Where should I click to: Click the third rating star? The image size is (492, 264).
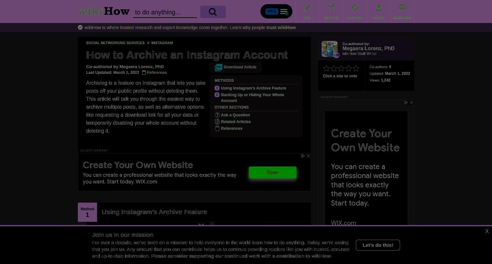(341, 68)
